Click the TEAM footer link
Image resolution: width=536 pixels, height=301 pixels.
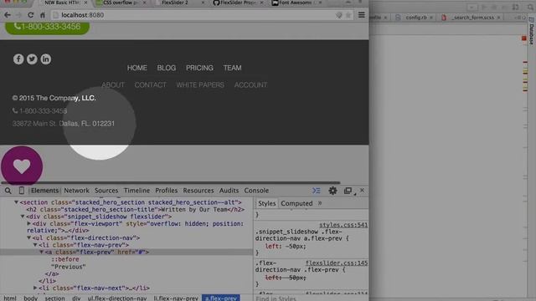tap(233, 68)
